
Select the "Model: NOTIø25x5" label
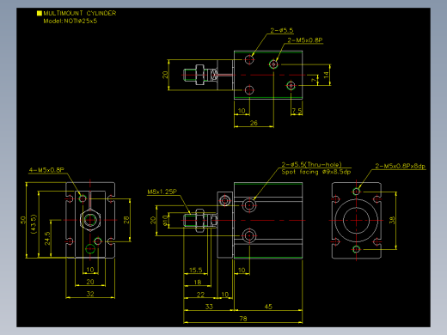click(x=70, y=21)
